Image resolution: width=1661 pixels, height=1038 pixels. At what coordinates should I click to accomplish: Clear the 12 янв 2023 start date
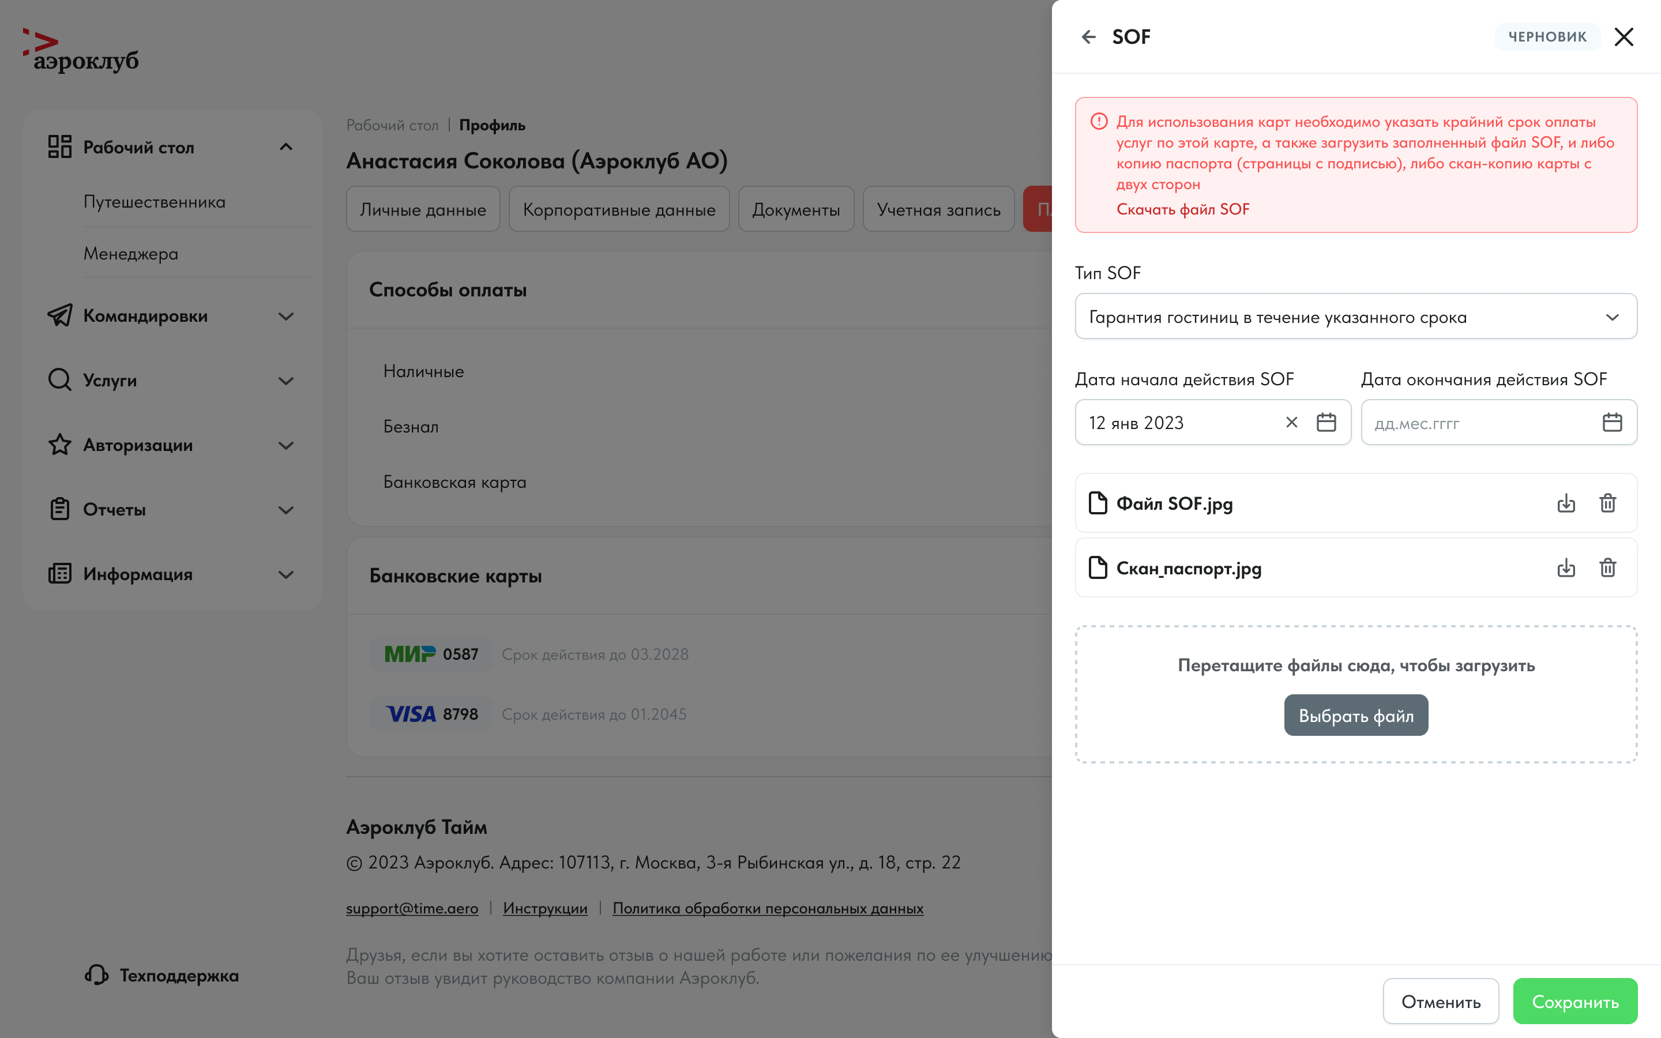tap(1291, 422)
